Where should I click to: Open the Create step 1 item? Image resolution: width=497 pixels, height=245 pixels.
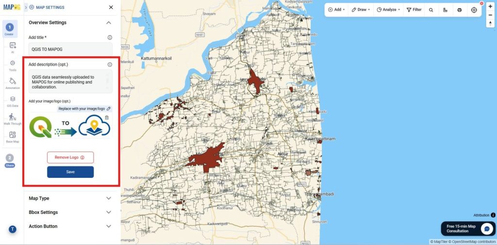pyautogui.click(x=10, y=29)
